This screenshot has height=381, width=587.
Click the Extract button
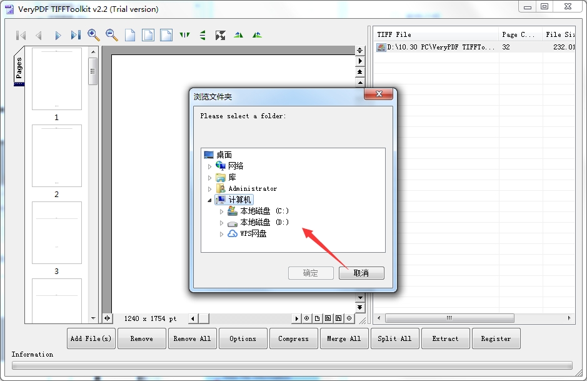(x=446, y=338)
